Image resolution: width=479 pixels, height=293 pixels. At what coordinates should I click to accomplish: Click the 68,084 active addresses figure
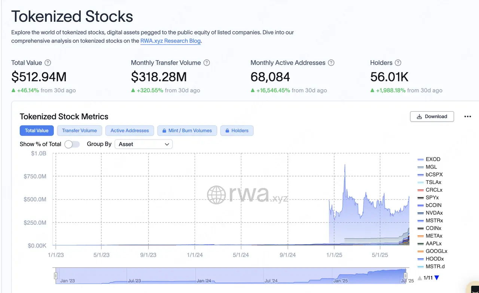coord(270,77)
